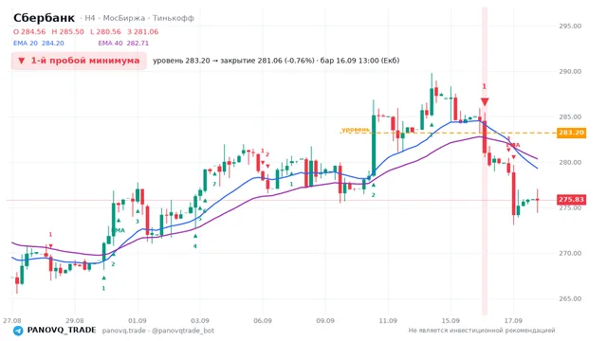
Task: Click the 27.08 date axis label
Action: tap(12, 320)
